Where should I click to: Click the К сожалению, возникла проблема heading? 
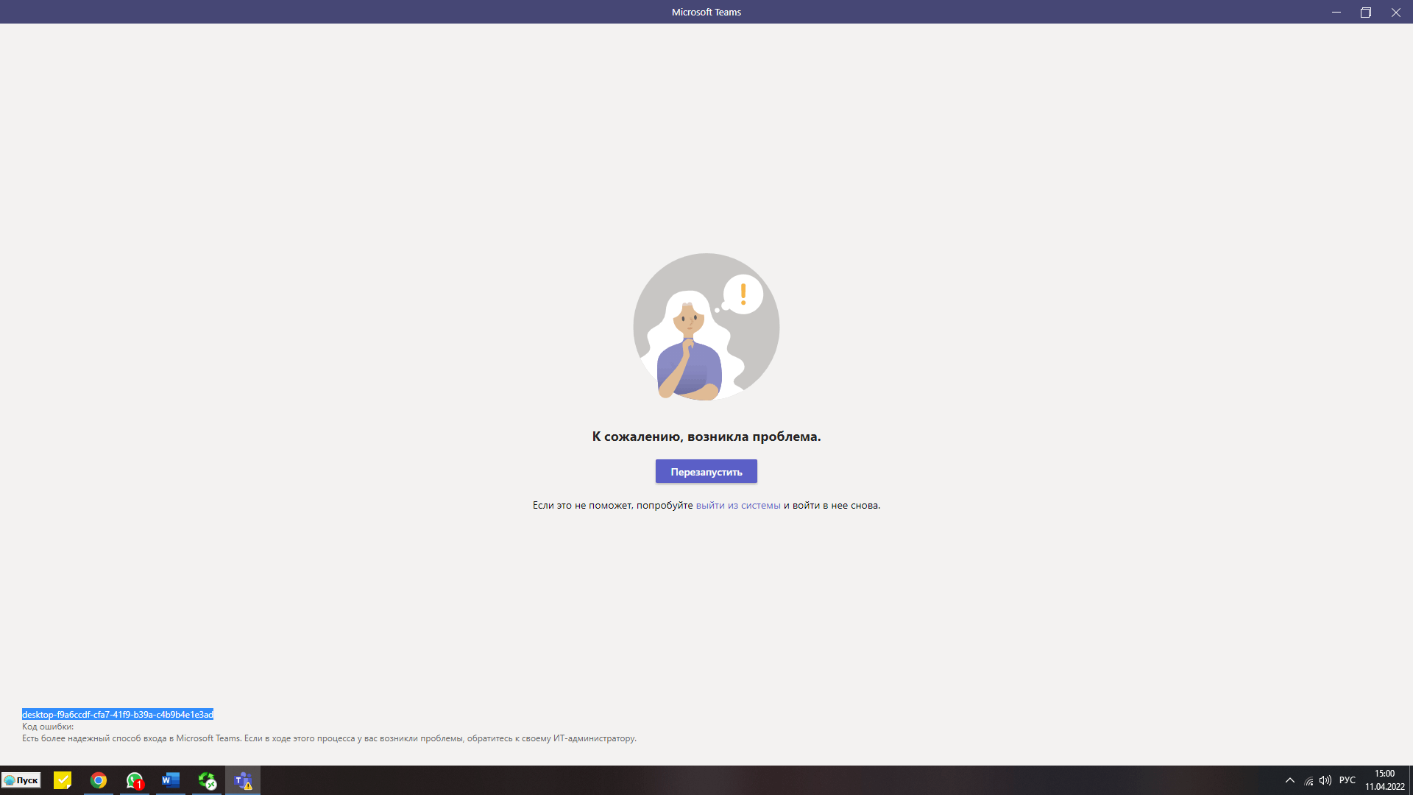pos(706,437)
